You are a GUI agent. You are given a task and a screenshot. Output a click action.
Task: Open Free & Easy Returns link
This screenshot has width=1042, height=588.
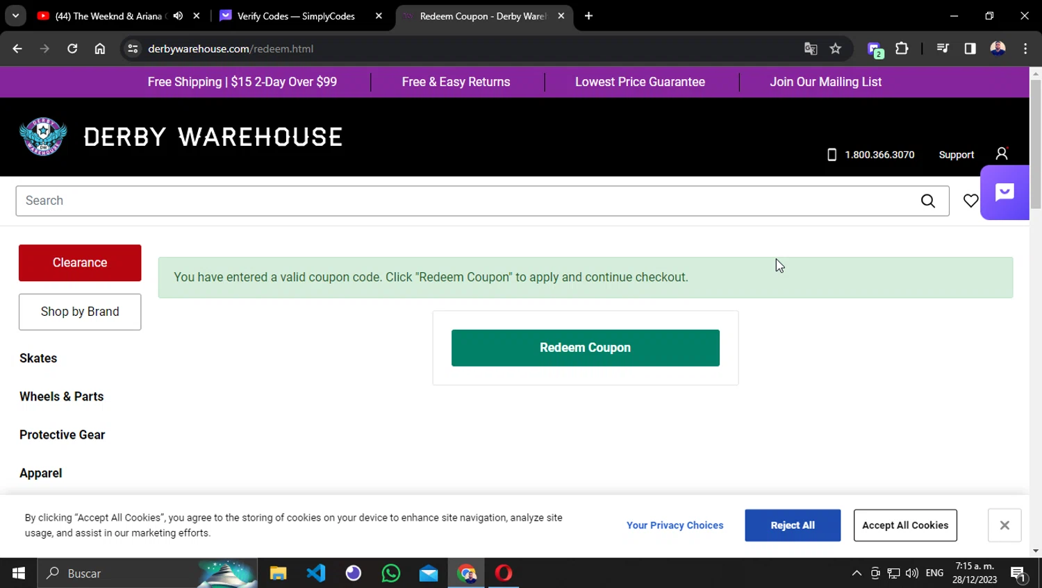(x=456, y=82)
